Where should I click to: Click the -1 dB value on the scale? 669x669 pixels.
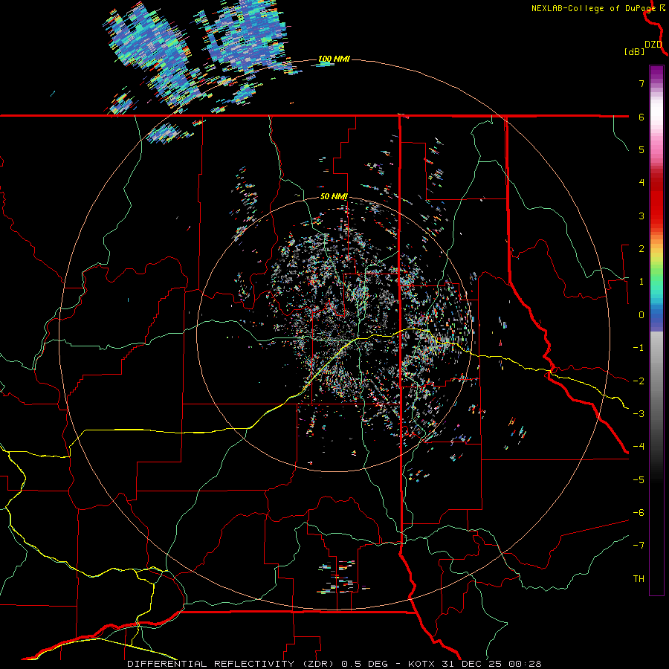(x=639, y=348)
